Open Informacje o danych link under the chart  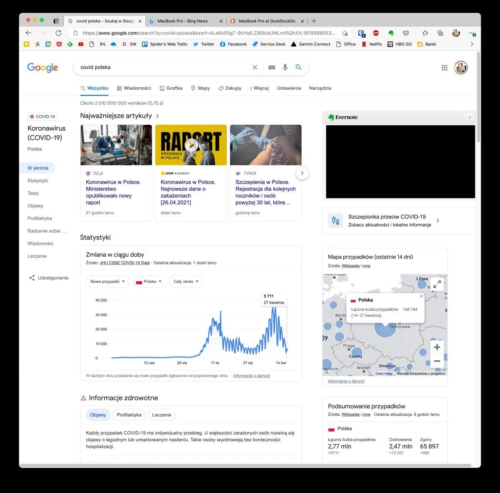click(252, 376)
